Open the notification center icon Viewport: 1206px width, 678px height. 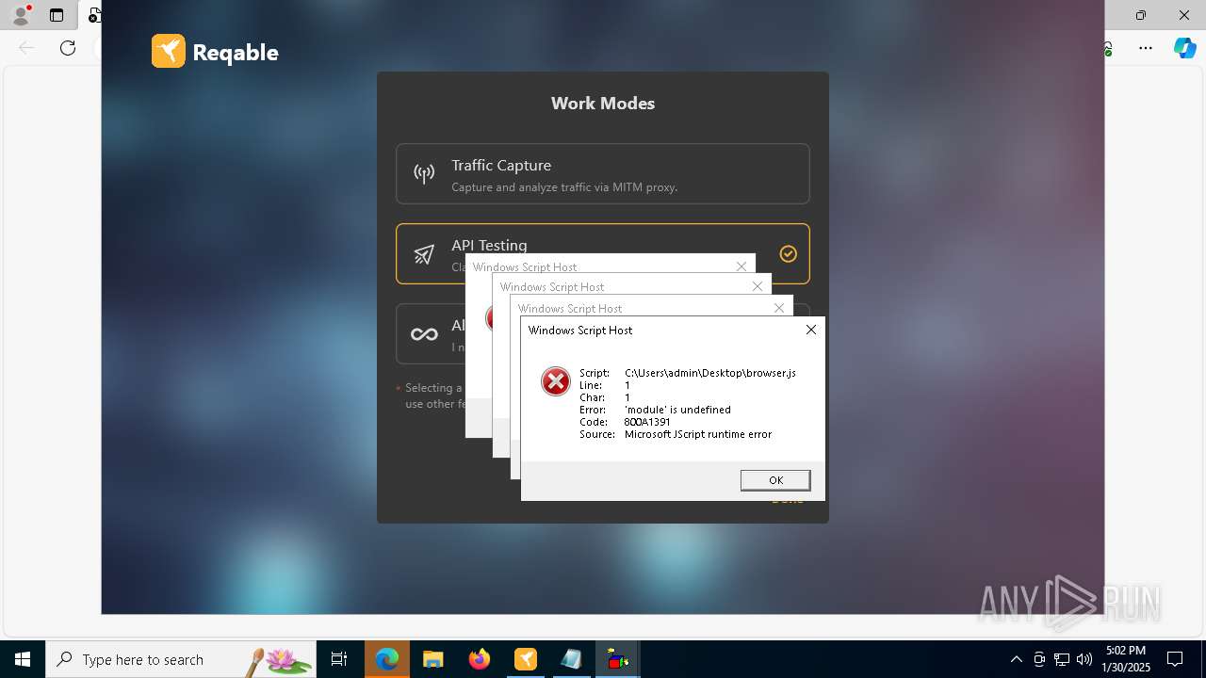pos(1176,659)
